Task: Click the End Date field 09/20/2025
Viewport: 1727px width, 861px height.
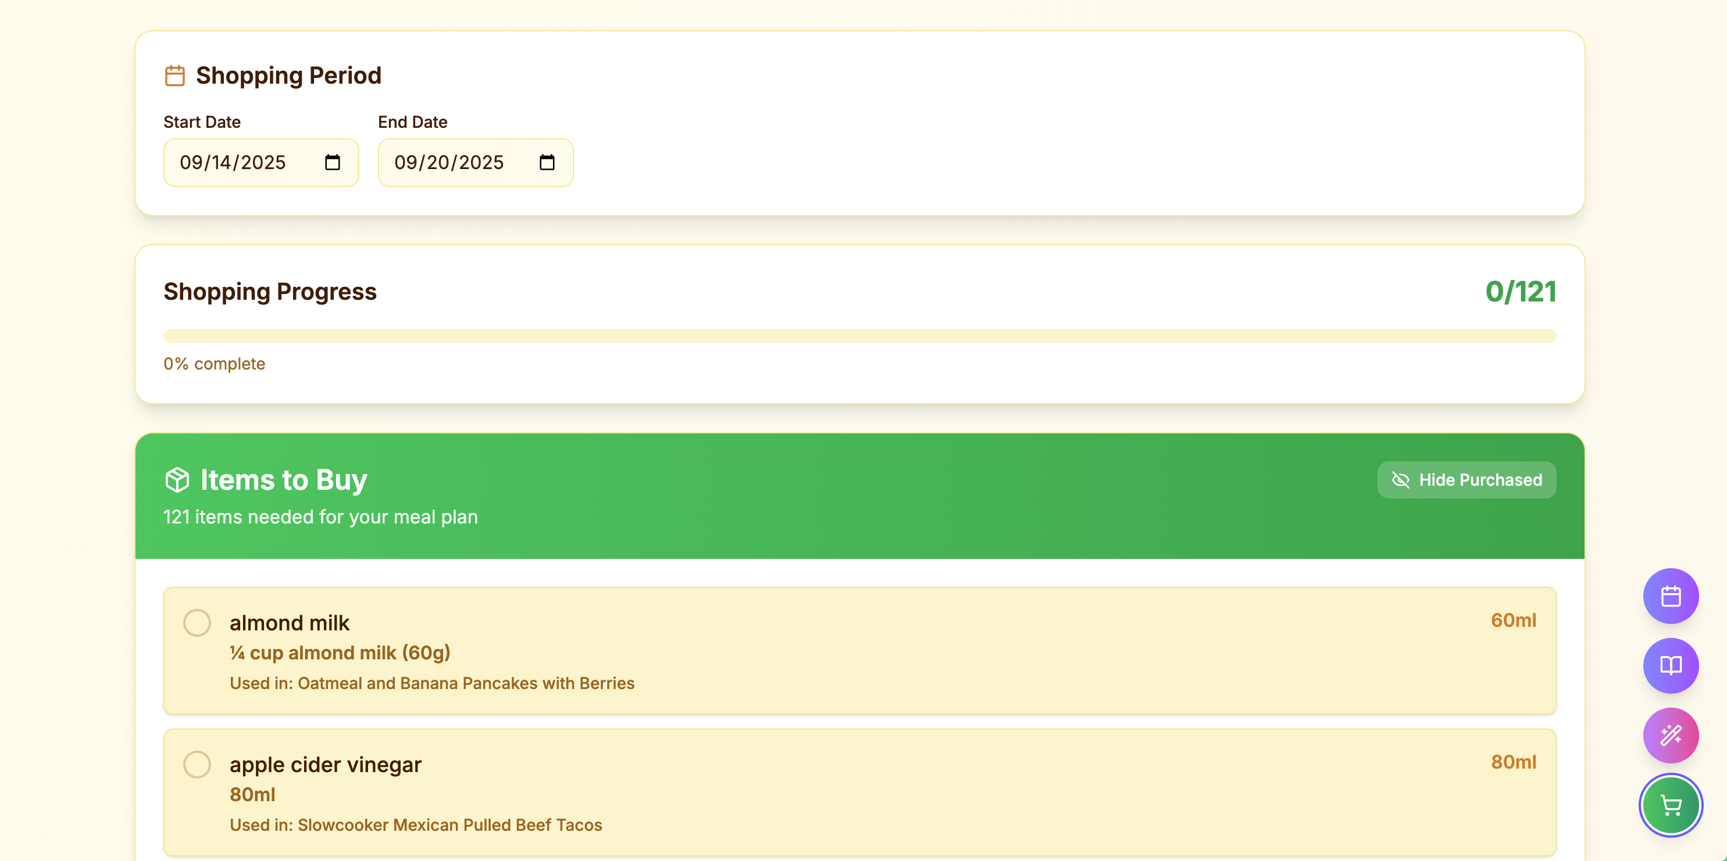Action: coord(448,162)
